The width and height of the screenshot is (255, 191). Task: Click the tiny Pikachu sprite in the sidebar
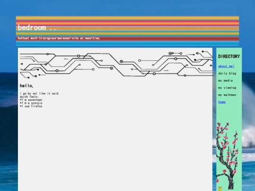[x=220, y=189]
